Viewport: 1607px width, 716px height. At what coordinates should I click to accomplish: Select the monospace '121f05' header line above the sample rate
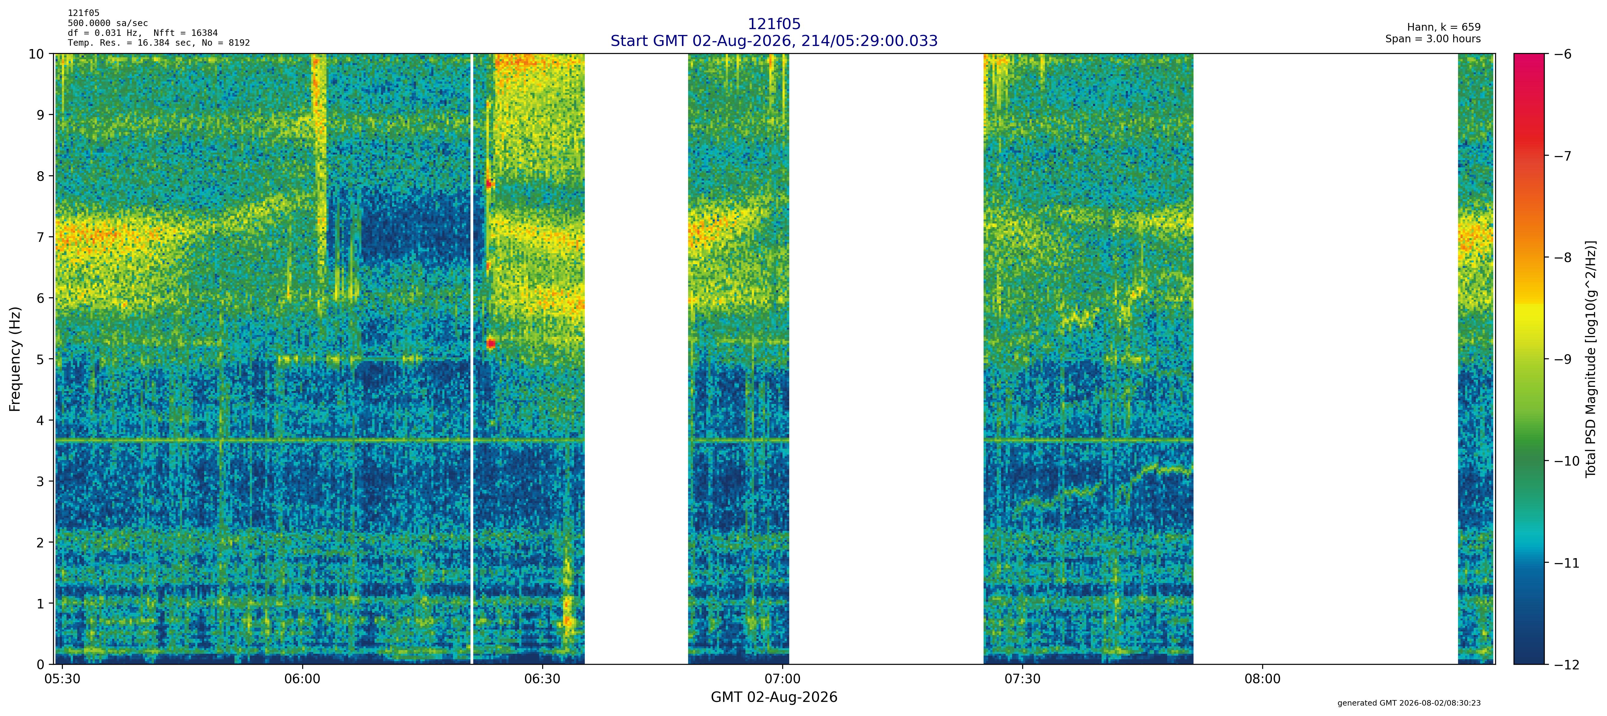click(x=84, y=13)
